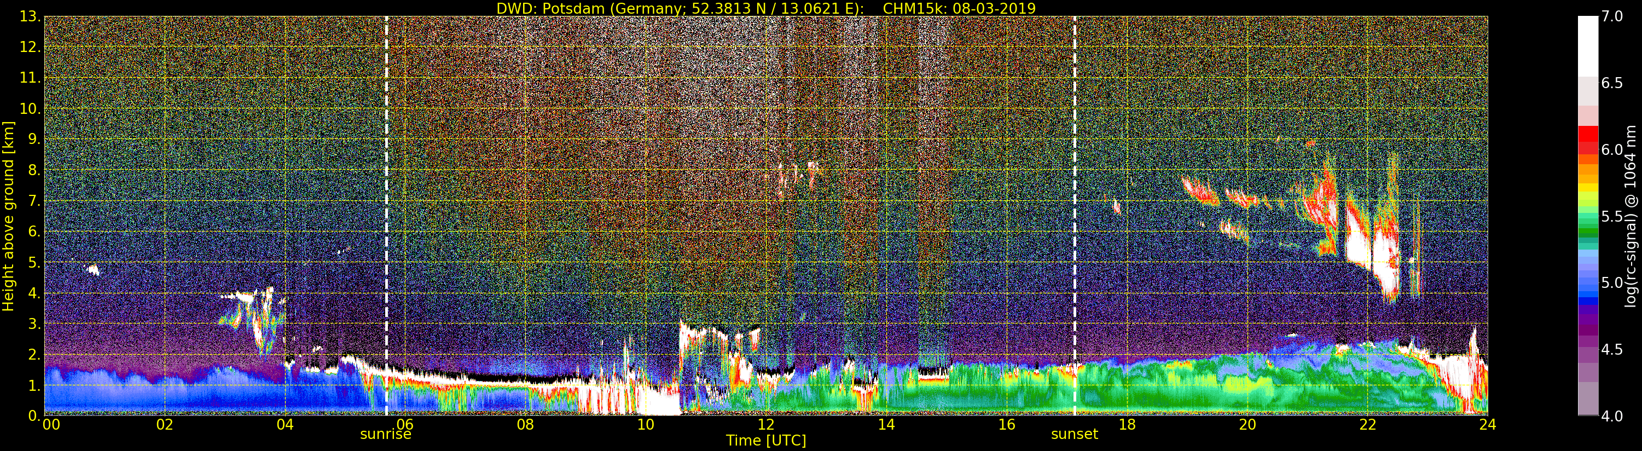Screen dimensions: 1642x451
Task: Click the height axis tick label '12.'
Action: point(30,47)
